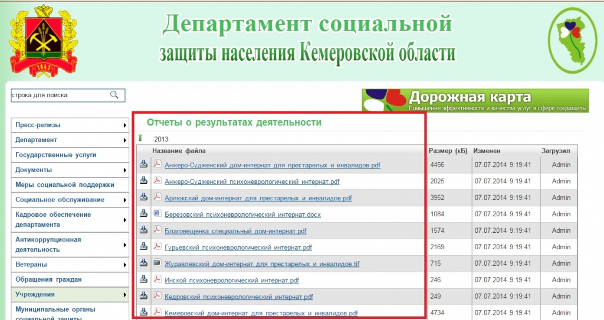The height and width of the screenshot is (320, 604).
Task: Expand Антикоррупционная деятельность submenu arrow
Action: coord(125,245)
